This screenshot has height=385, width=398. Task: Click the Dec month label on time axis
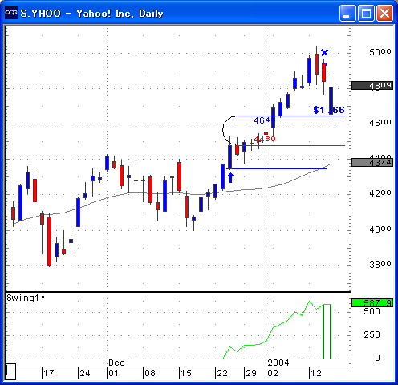pos(116,363)
